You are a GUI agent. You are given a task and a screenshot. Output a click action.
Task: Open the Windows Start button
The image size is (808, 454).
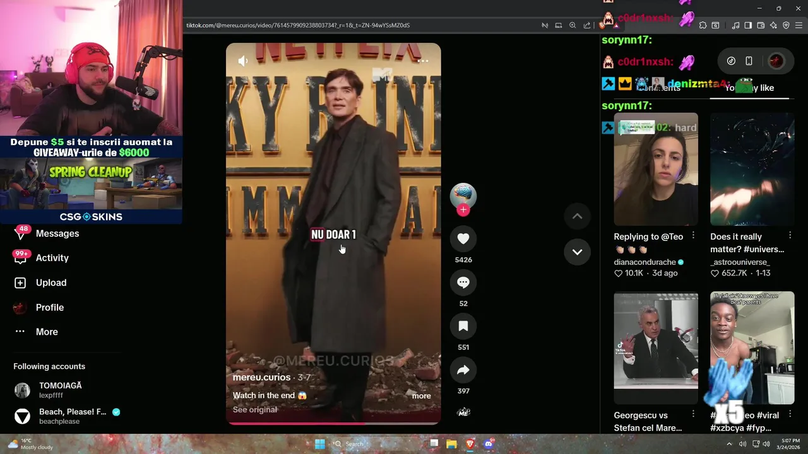click(x=319, y=444)
